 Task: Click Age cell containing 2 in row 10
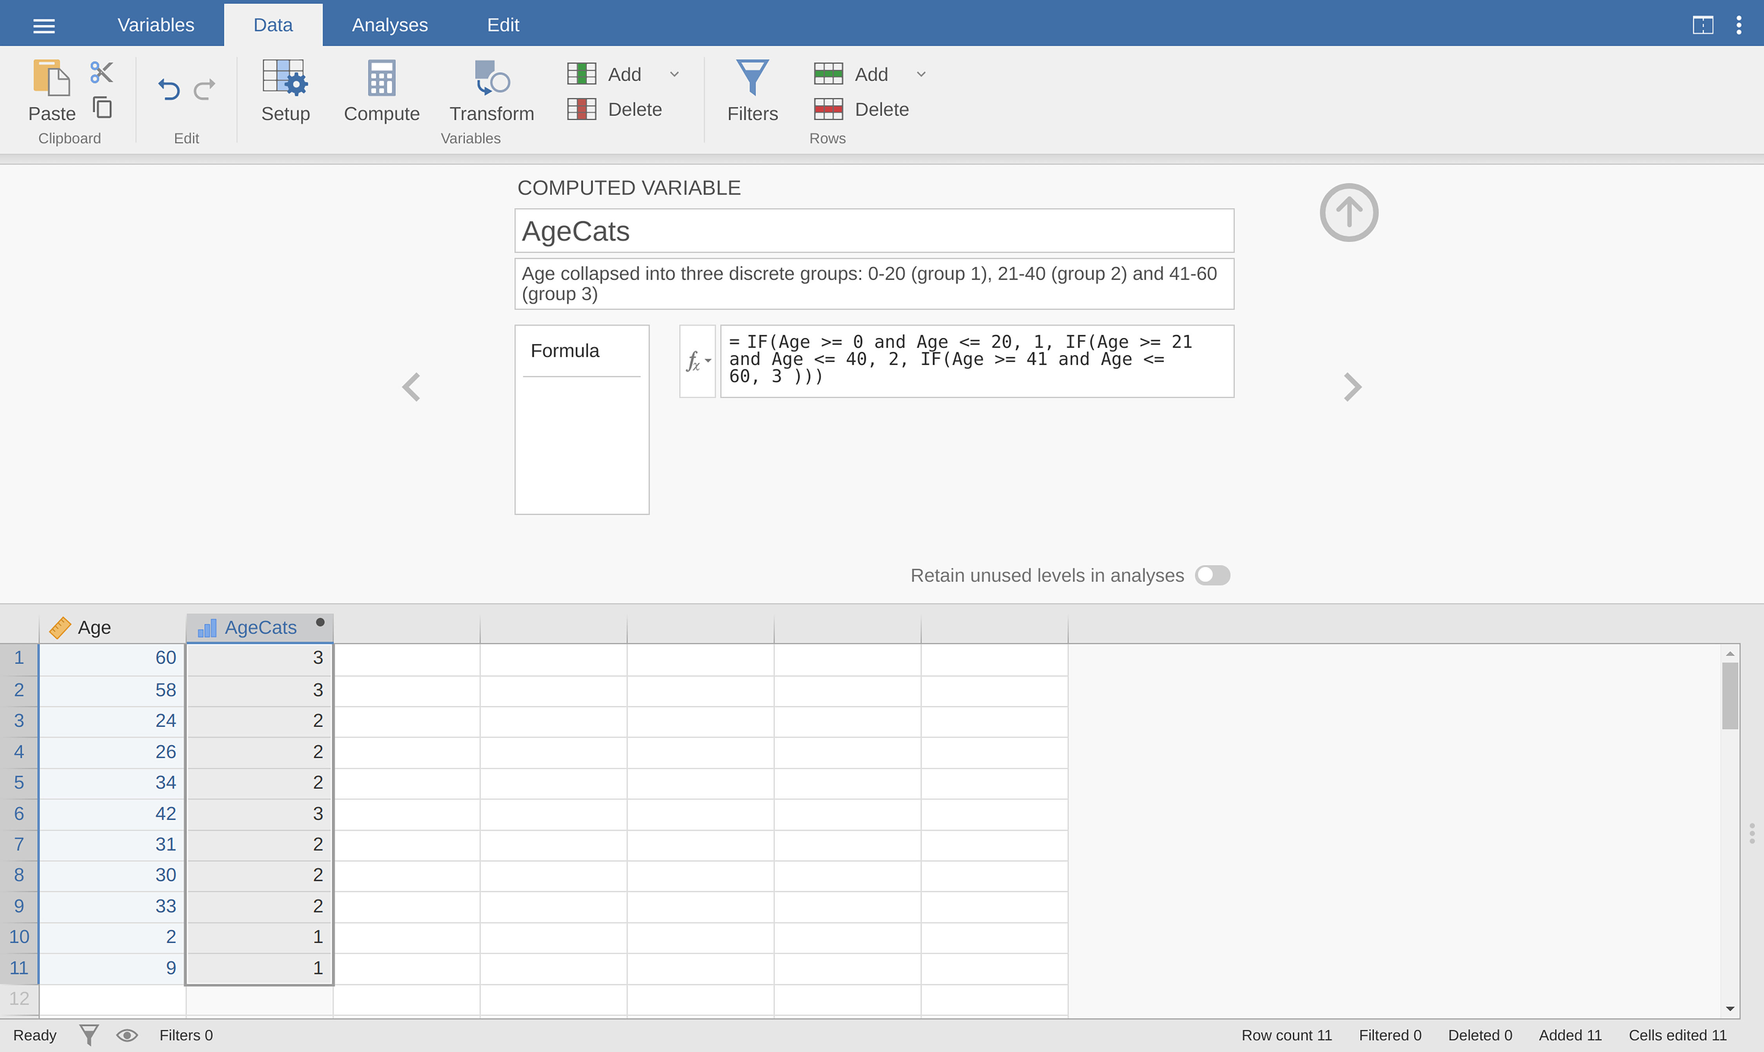point(113,937)
